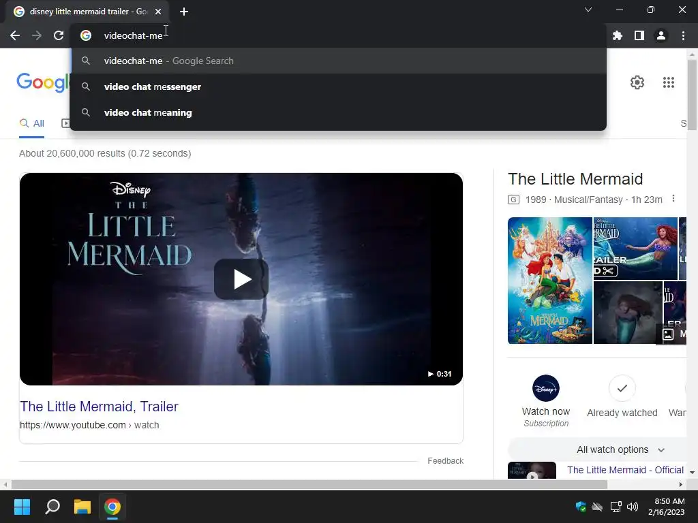698x523 pixels.
Task: Click the small video thumbnail beside Official link
Action: [x=532, y=471]
